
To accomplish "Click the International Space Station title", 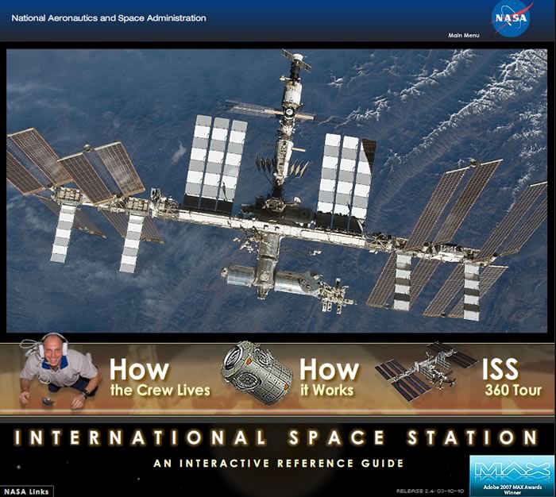I will click(x=278, y=437).
